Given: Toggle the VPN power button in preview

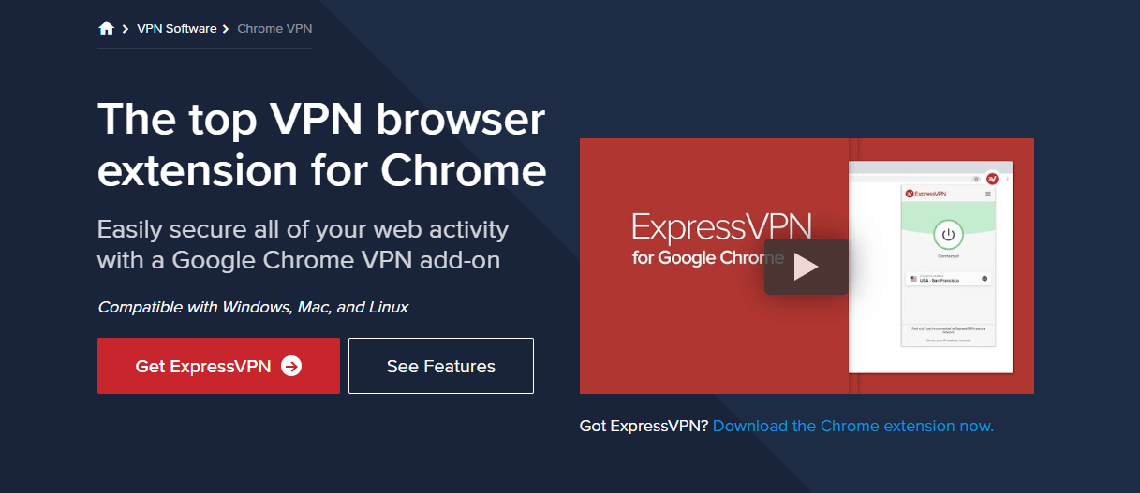Looking at the screenshot, I should [x=948, y=234].
